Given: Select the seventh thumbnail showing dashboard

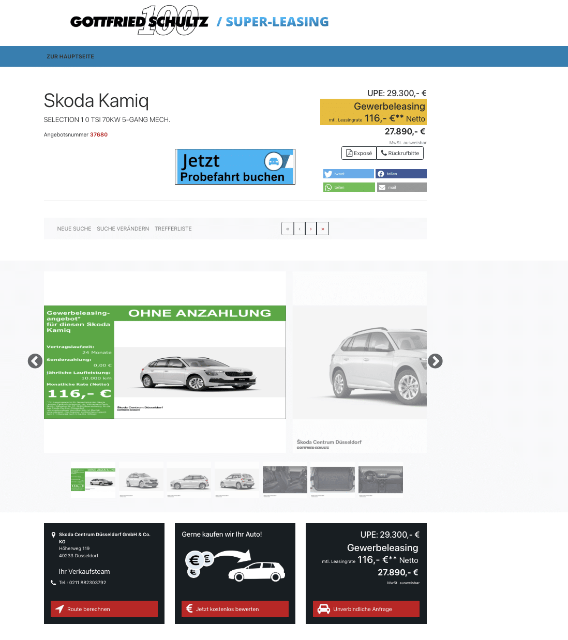Looking at the screenshot, I should (x=381, y=480).
